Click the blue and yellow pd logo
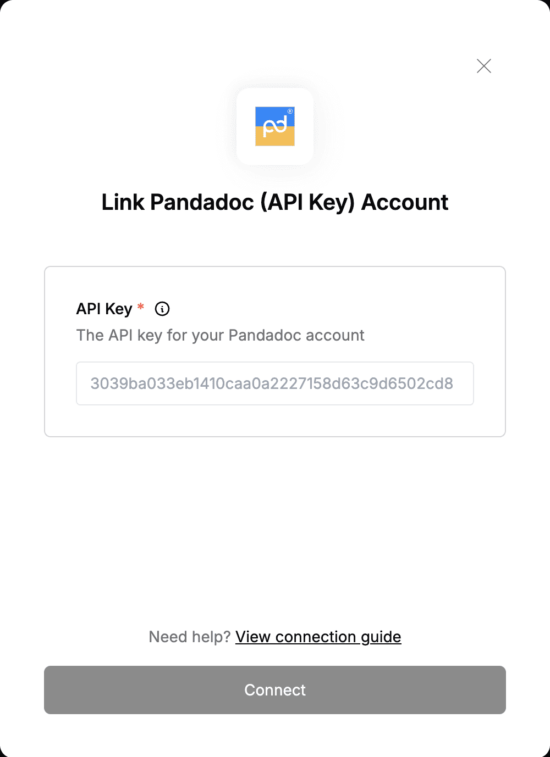Screen dimensions: 550x757 coord(275,126)
